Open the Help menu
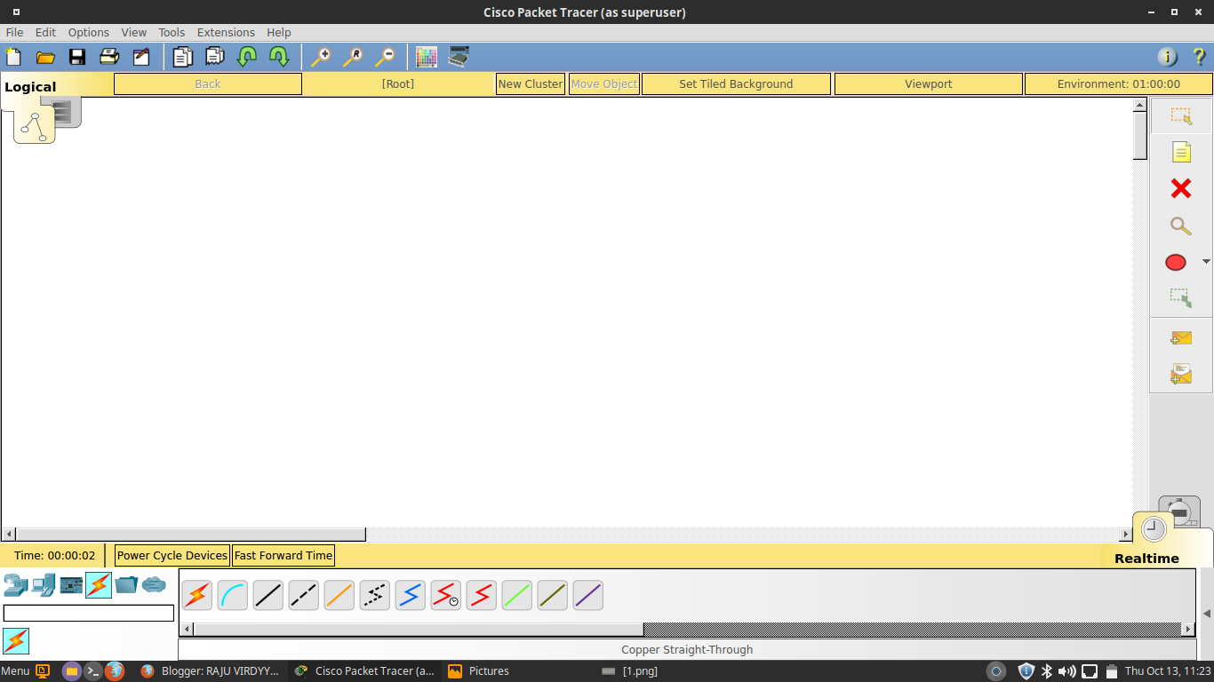This screenshot has height=682, width=1214. (x=279, y=32)
